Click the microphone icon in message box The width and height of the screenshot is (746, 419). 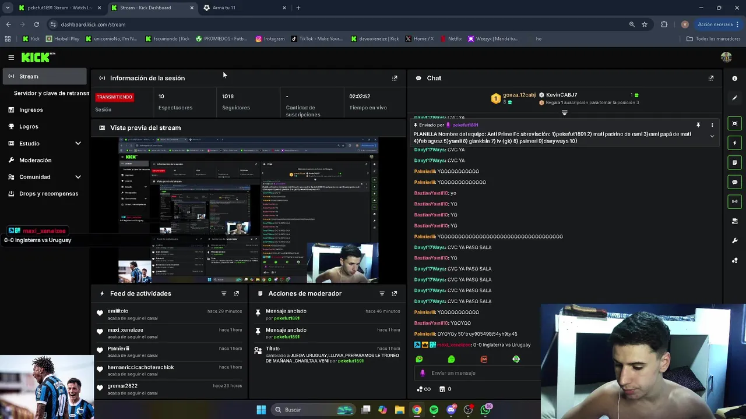point(423,373)
